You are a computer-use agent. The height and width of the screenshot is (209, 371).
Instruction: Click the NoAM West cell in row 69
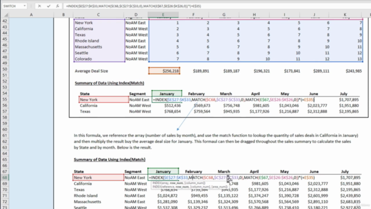tap(136, 183)
